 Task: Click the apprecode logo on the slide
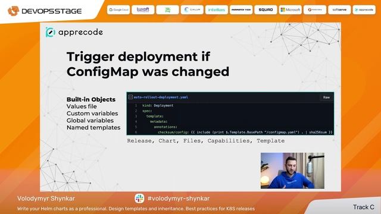[74, 32]
